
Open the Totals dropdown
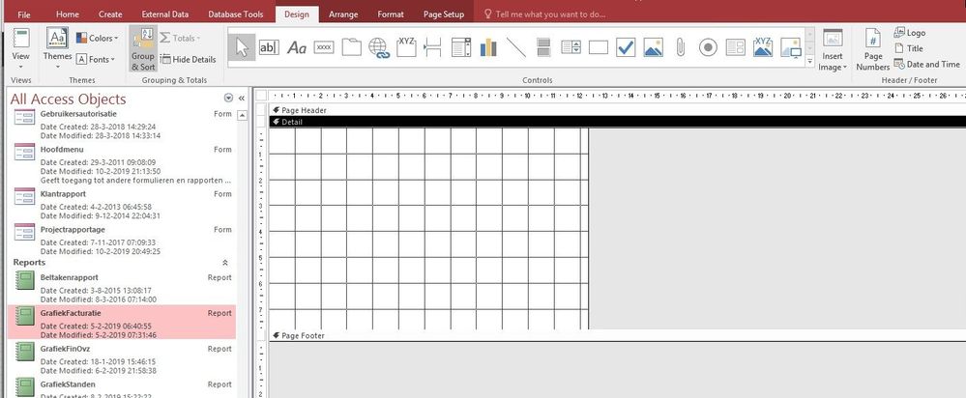(x=181, y=38)
